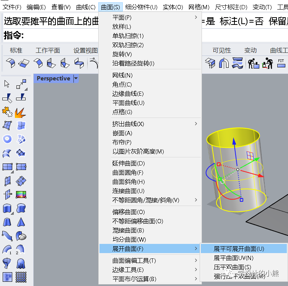
Task: Open the 编辑(E) menu
Action: [36, 7]
